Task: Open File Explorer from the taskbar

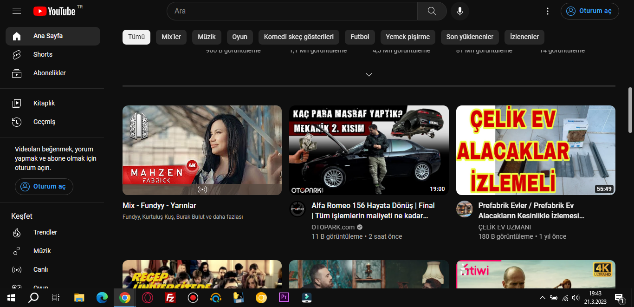Action: 79,298
